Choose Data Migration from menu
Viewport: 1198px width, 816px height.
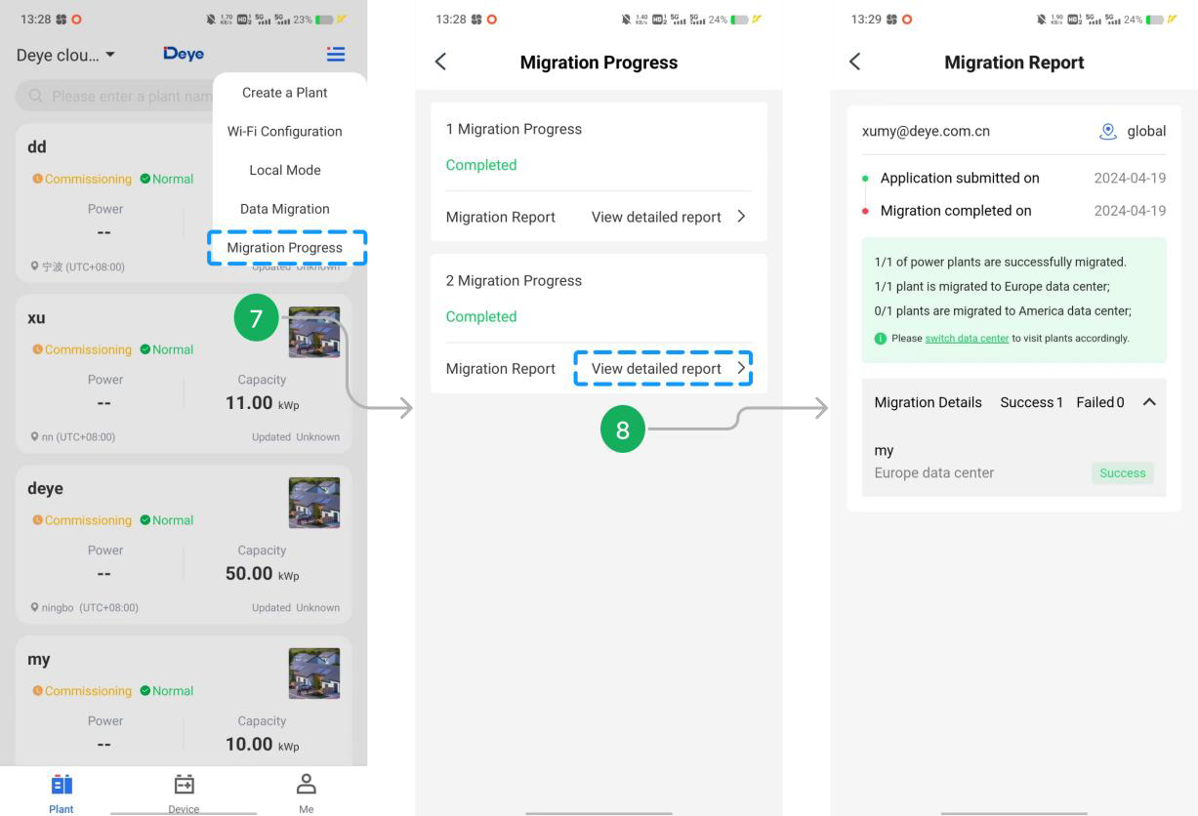coord(285,209)
